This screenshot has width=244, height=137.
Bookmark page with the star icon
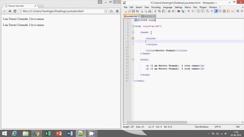[x=106, y=11]
